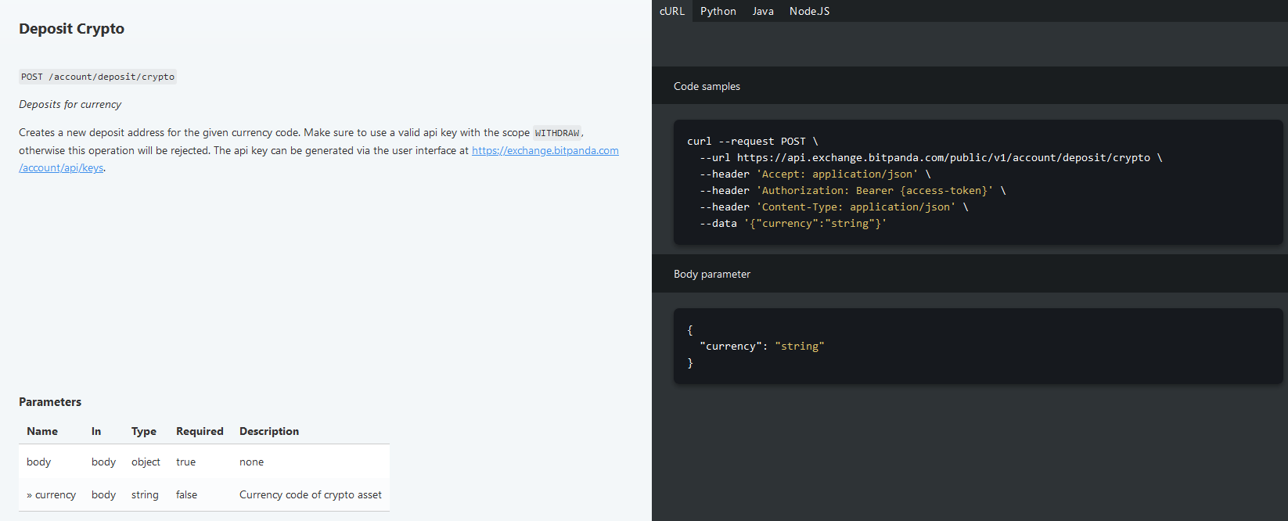Click the Description column header

pyautogui.click(x=269, y=431)
